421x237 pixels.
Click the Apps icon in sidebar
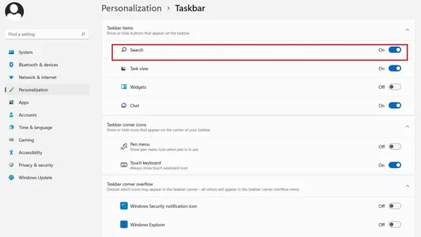tap(11, 103)
